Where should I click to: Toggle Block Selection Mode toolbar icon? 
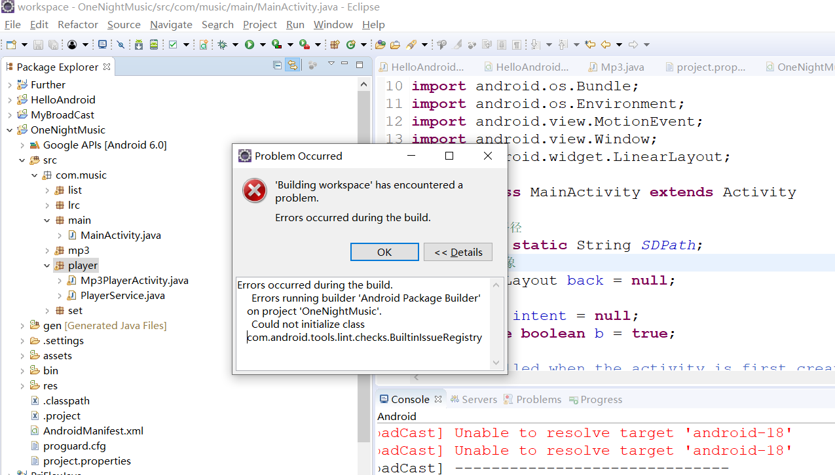click(502, 44)
